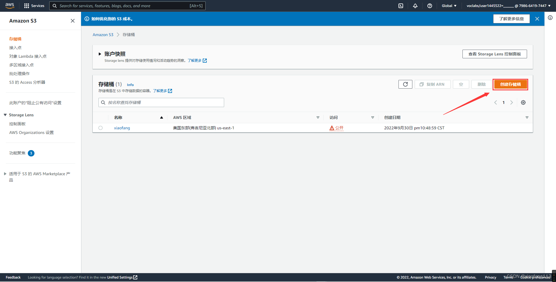Go to previous page of buckets
Screen dimensions: 556x282
click(495, 102)
